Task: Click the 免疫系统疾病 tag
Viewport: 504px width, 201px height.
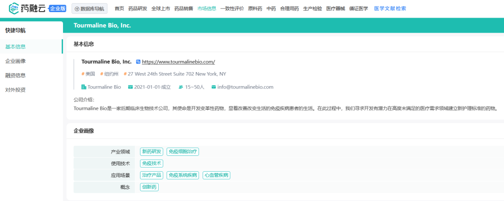Action: click(183, 175)
